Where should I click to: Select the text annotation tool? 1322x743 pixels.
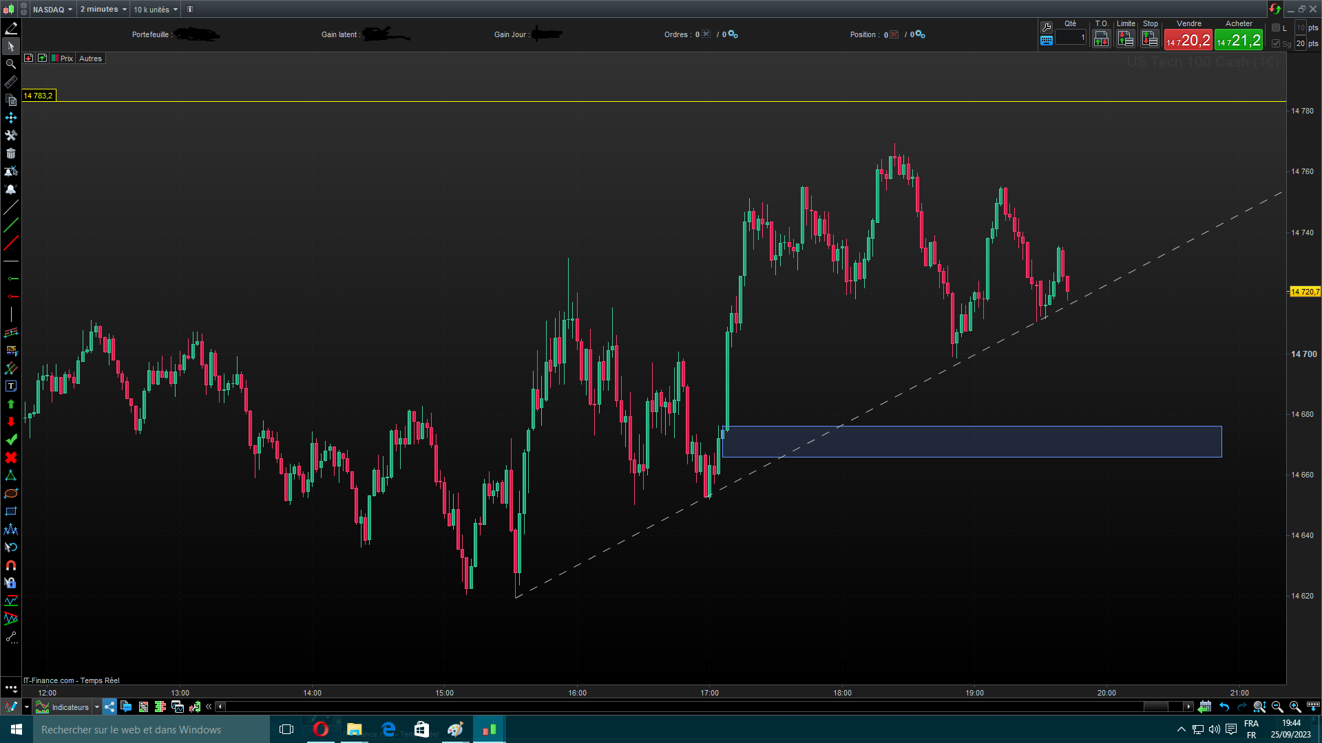(11, 386)
